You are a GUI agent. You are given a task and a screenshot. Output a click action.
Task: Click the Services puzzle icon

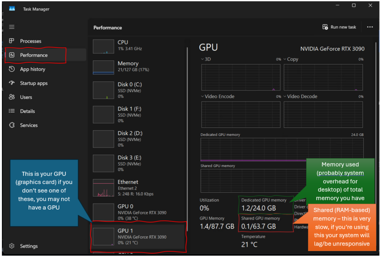12,125
